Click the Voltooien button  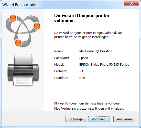click(99, 119)
